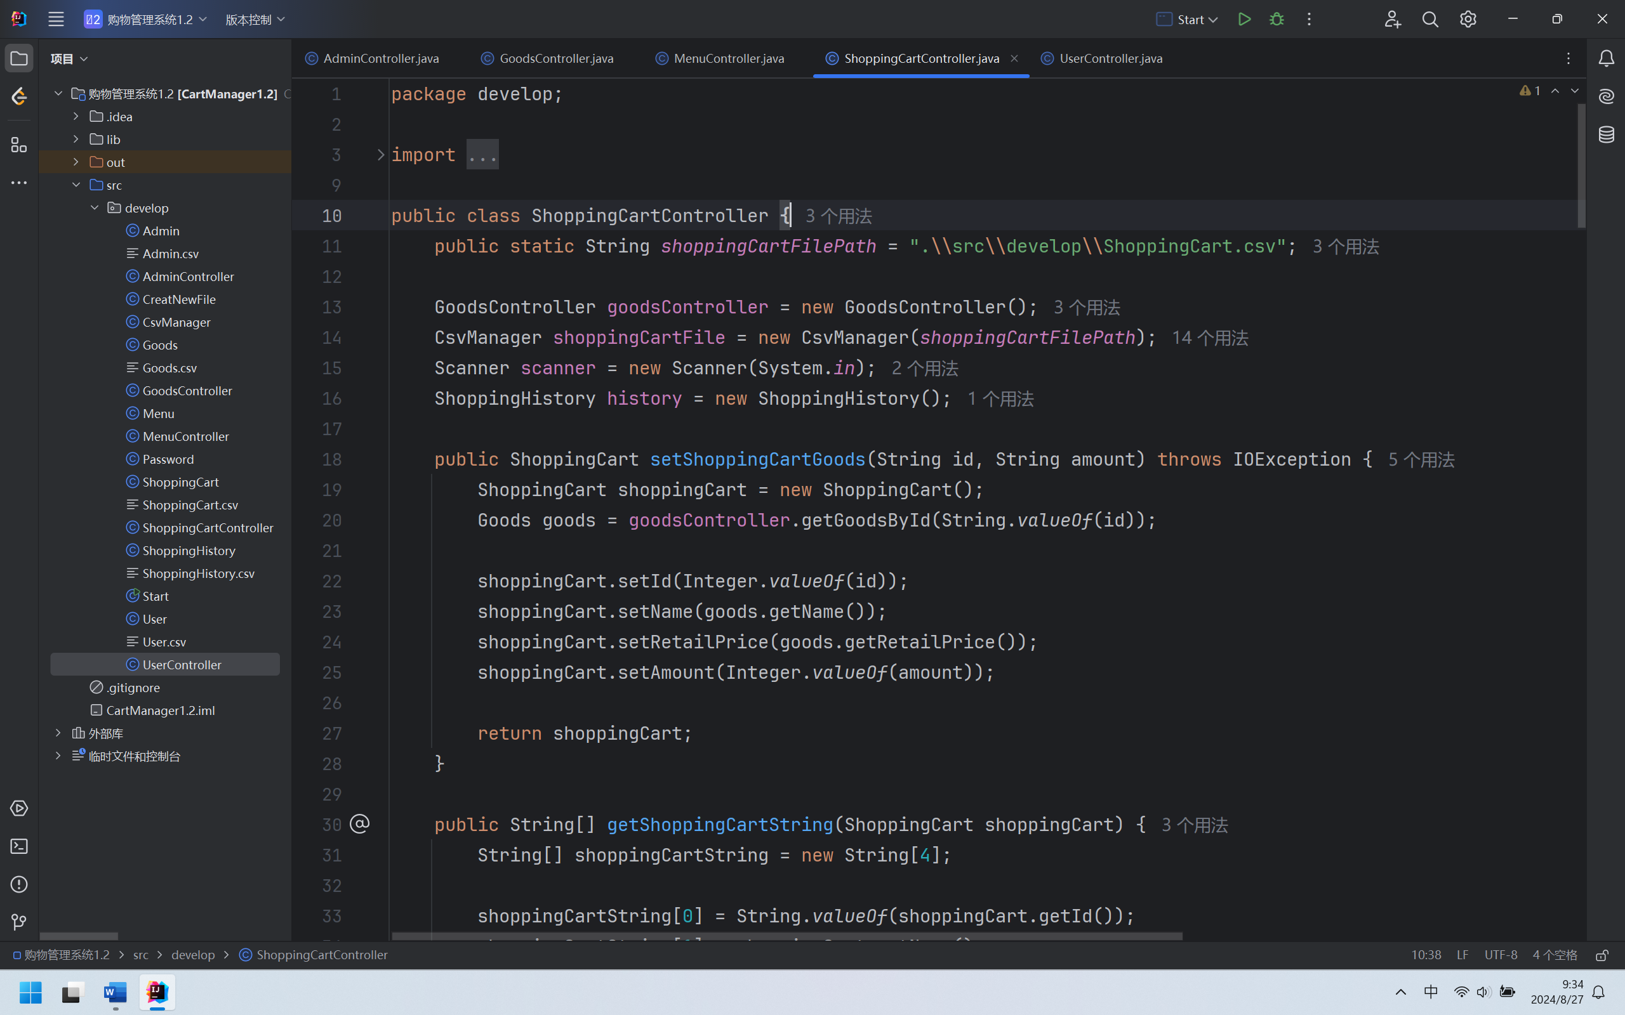This screenshot has height=1015, width=1625.
Task: Switch to GoodsController.java tab
Action: click(x=556, y=58)
